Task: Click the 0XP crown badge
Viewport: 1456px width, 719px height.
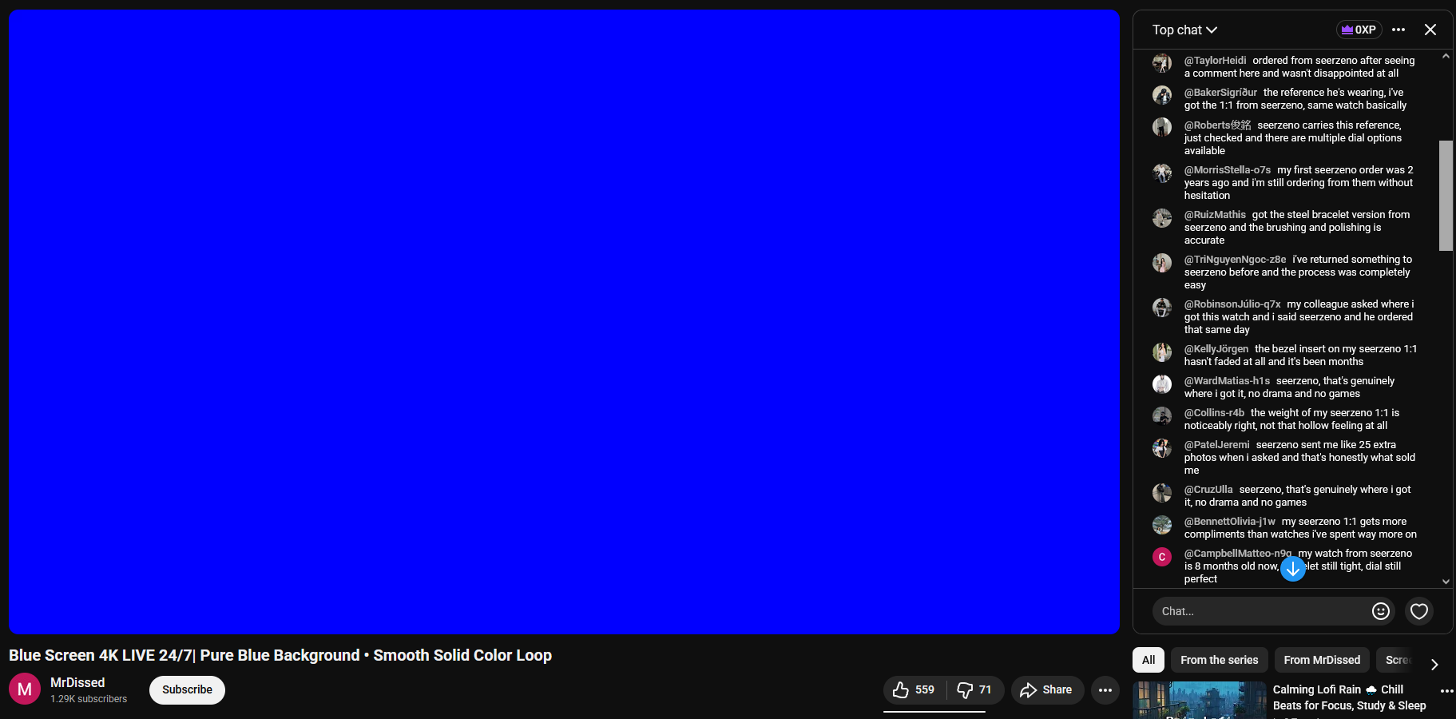Action: coord(1359,30)
